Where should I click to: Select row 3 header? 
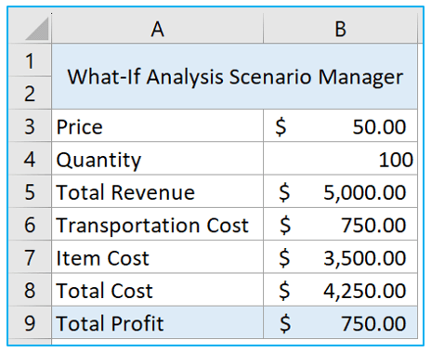(x=30, y=126)
